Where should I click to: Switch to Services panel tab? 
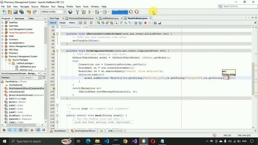(x=19, y=19)
